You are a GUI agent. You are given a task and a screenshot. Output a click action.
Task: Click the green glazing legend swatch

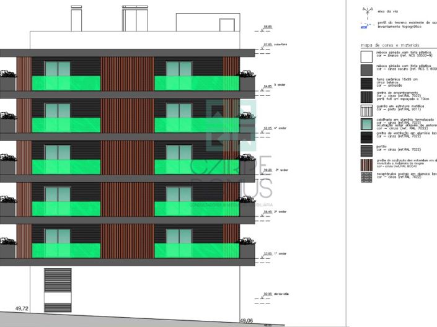(366, 124)
